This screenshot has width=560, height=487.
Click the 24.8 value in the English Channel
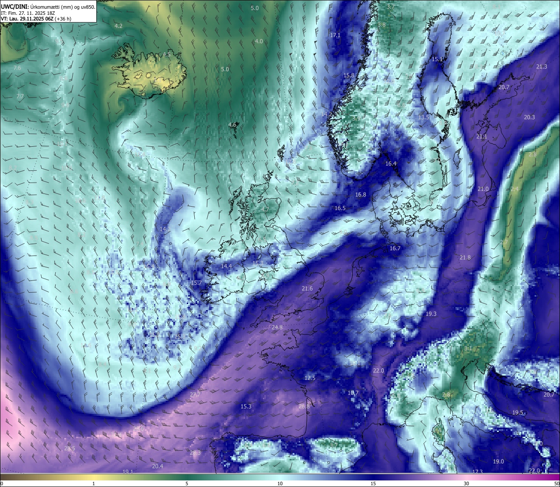(277, 327)
